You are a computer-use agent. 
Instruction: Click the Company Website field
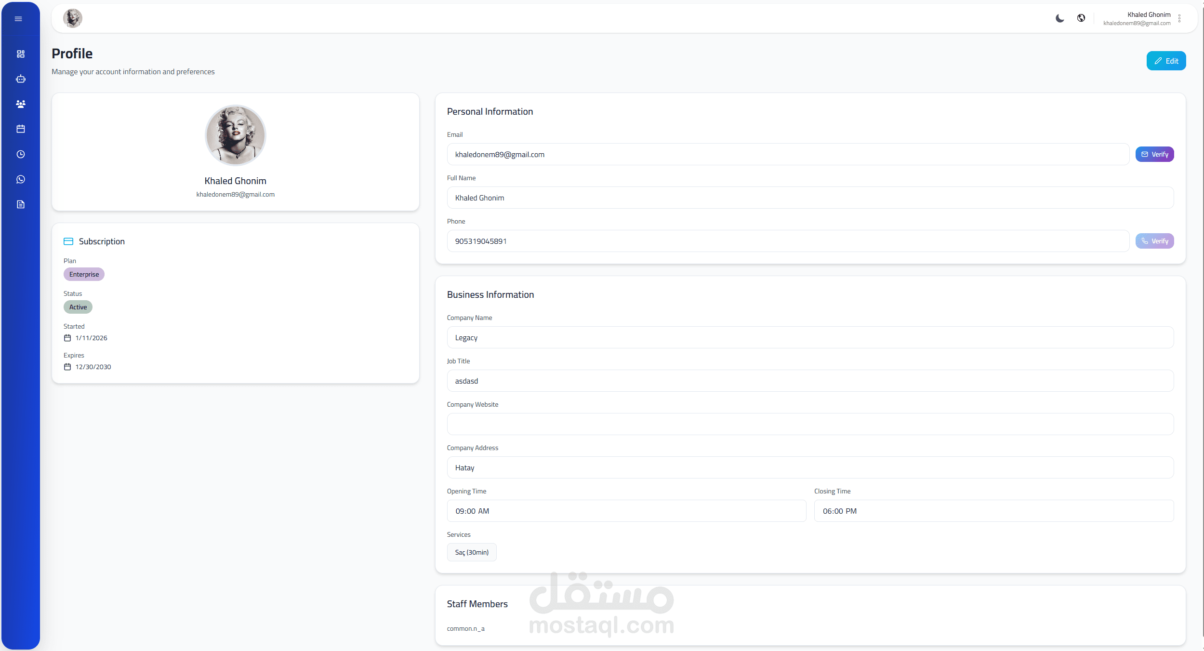pos(810,424)
